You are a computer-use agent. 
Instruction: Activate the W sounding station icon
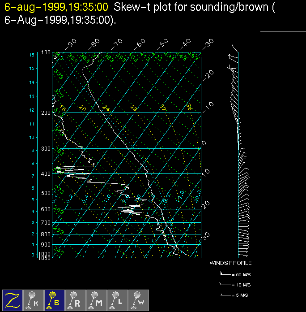pyautogui.click(x=139, y=300)
